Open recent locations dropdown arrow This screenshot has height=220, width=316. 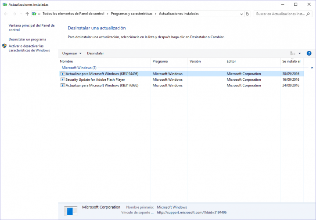(21, 14)
